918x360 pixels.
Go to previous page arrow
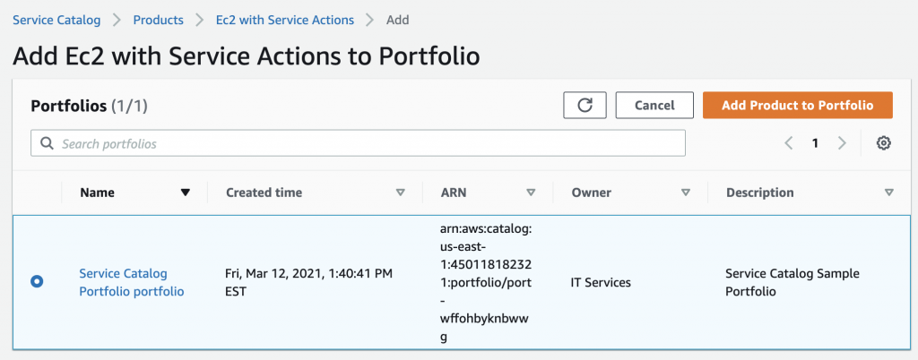[x=789, y=143]
